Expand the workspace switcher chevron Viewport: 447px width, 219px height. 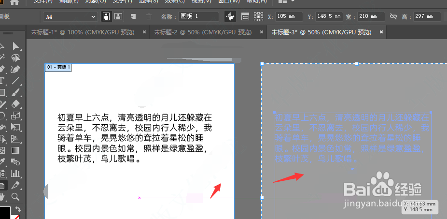coord(293,1)
